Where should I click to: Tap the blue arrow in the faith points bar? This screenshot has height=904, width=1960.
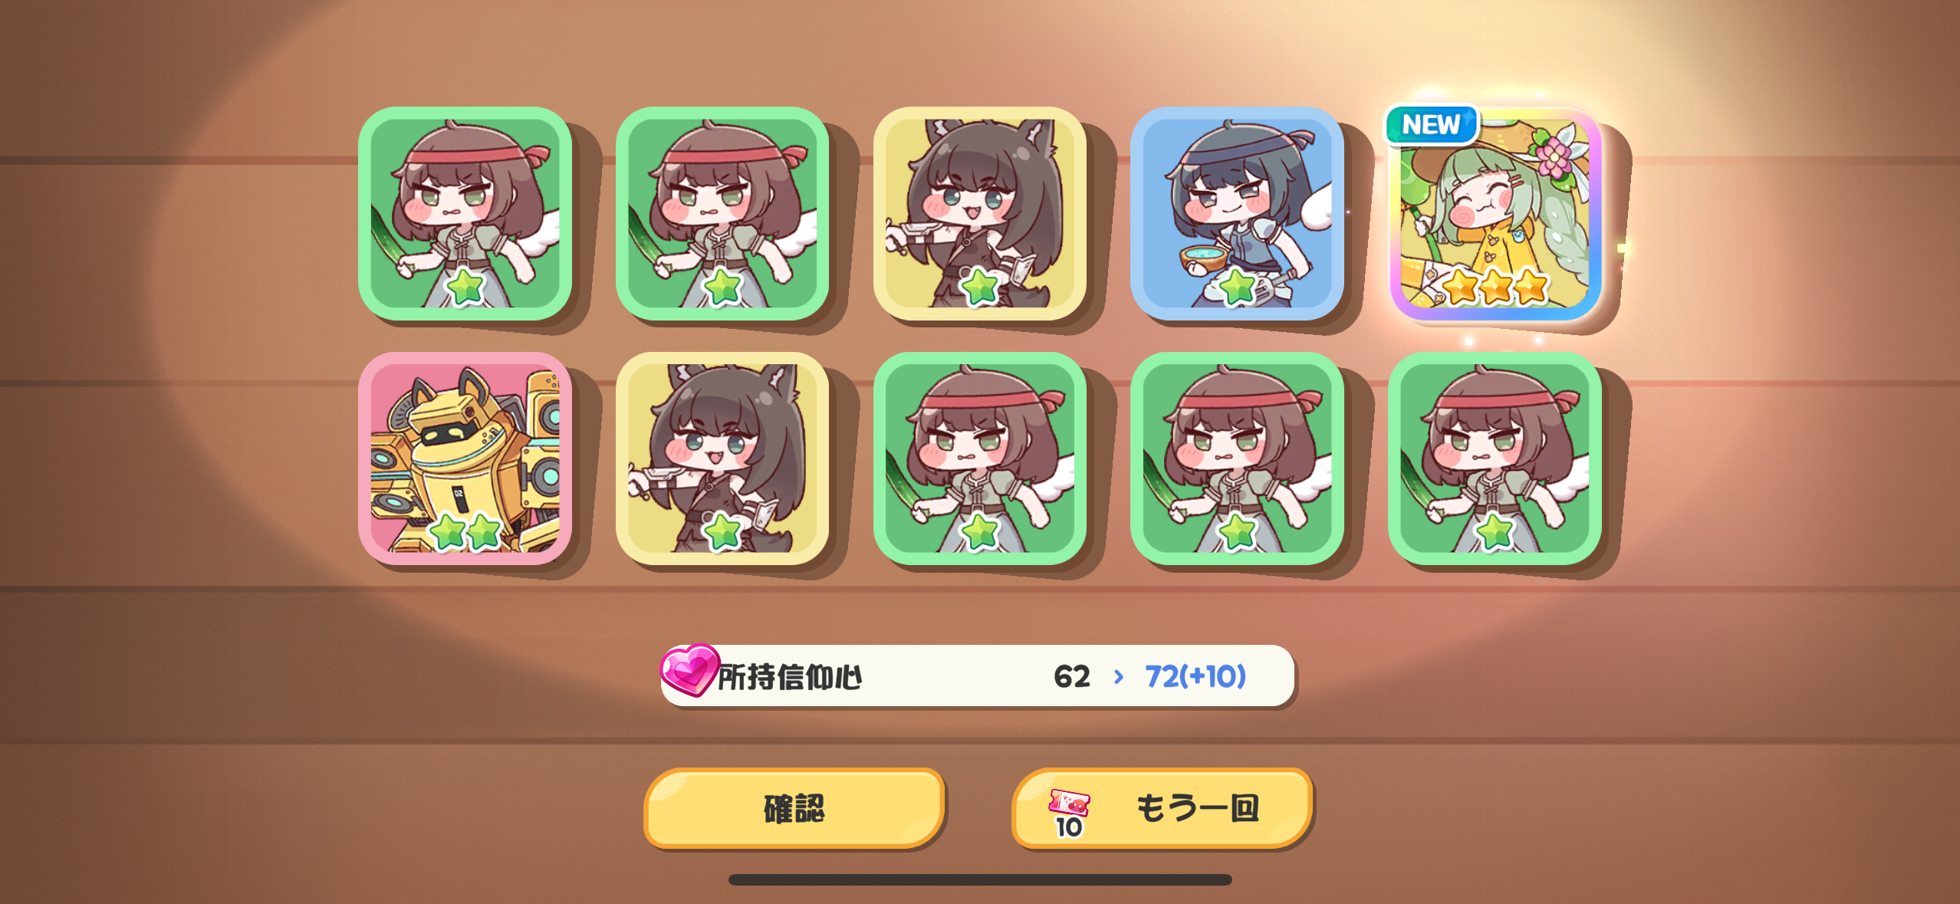(1119, 676)
